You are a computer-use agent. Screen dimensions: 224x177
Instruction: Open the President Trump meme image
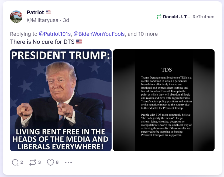[61, 100]
